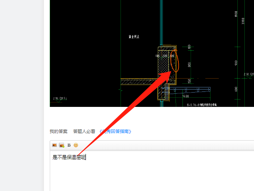Click inside the answer text box
Image resolution: width=254 pixels, height=191 pixels.
point(152,171)
